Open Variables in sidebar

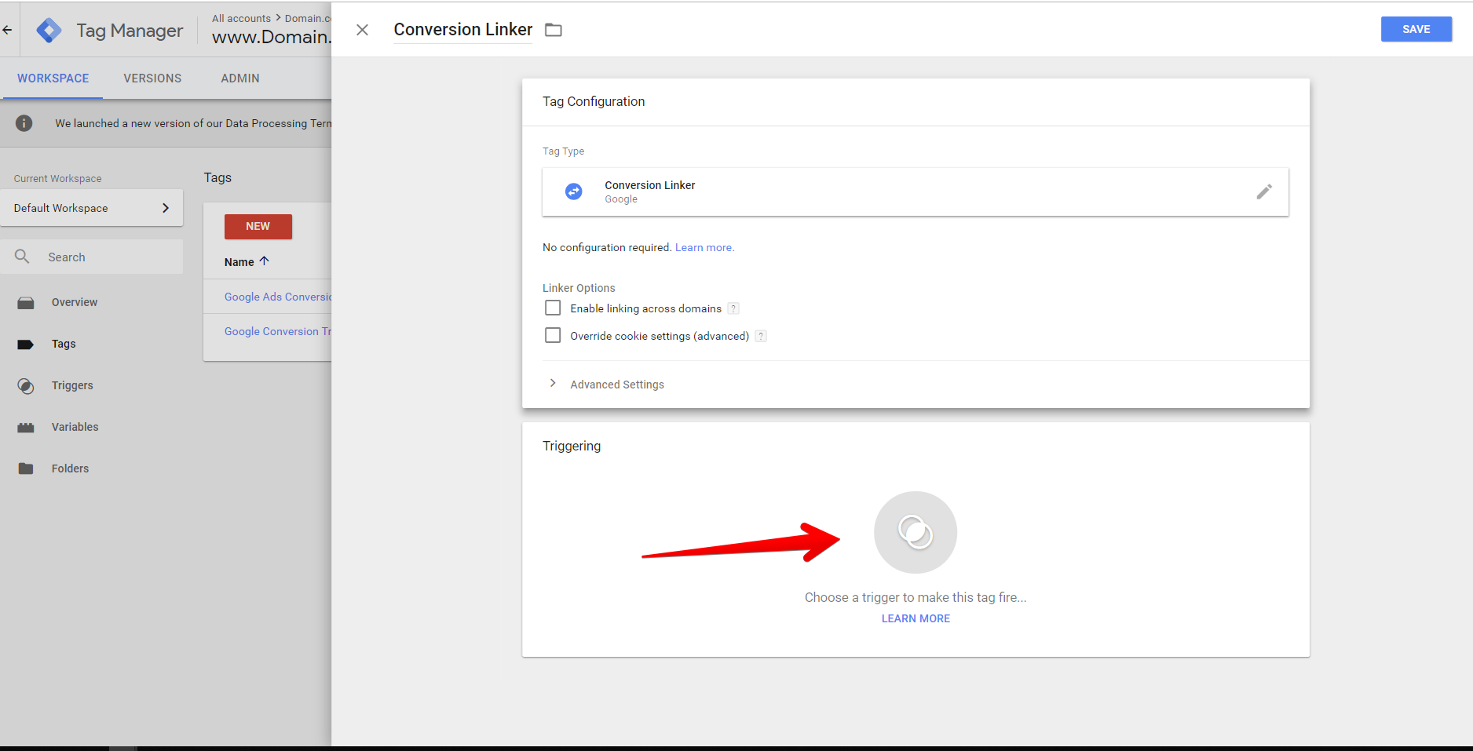(75, 427)
